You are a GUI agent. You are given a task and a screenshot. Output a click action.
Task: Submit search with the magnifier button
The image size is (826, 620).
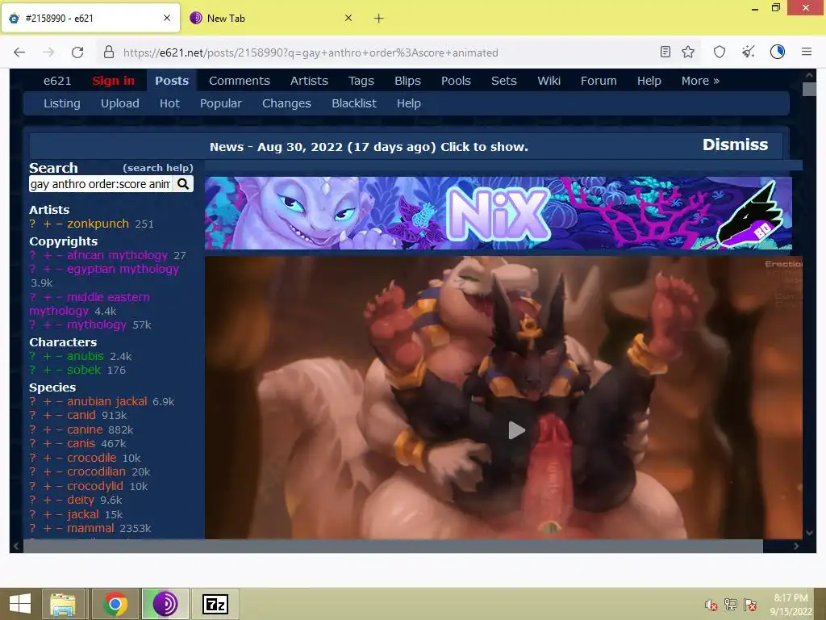click(183, 184)
